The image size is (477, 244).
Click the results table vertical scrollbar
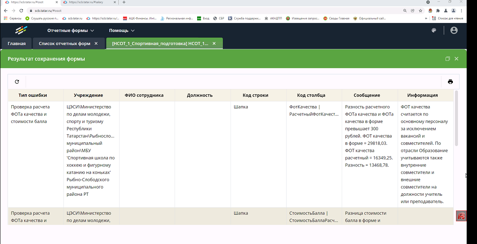456,119
